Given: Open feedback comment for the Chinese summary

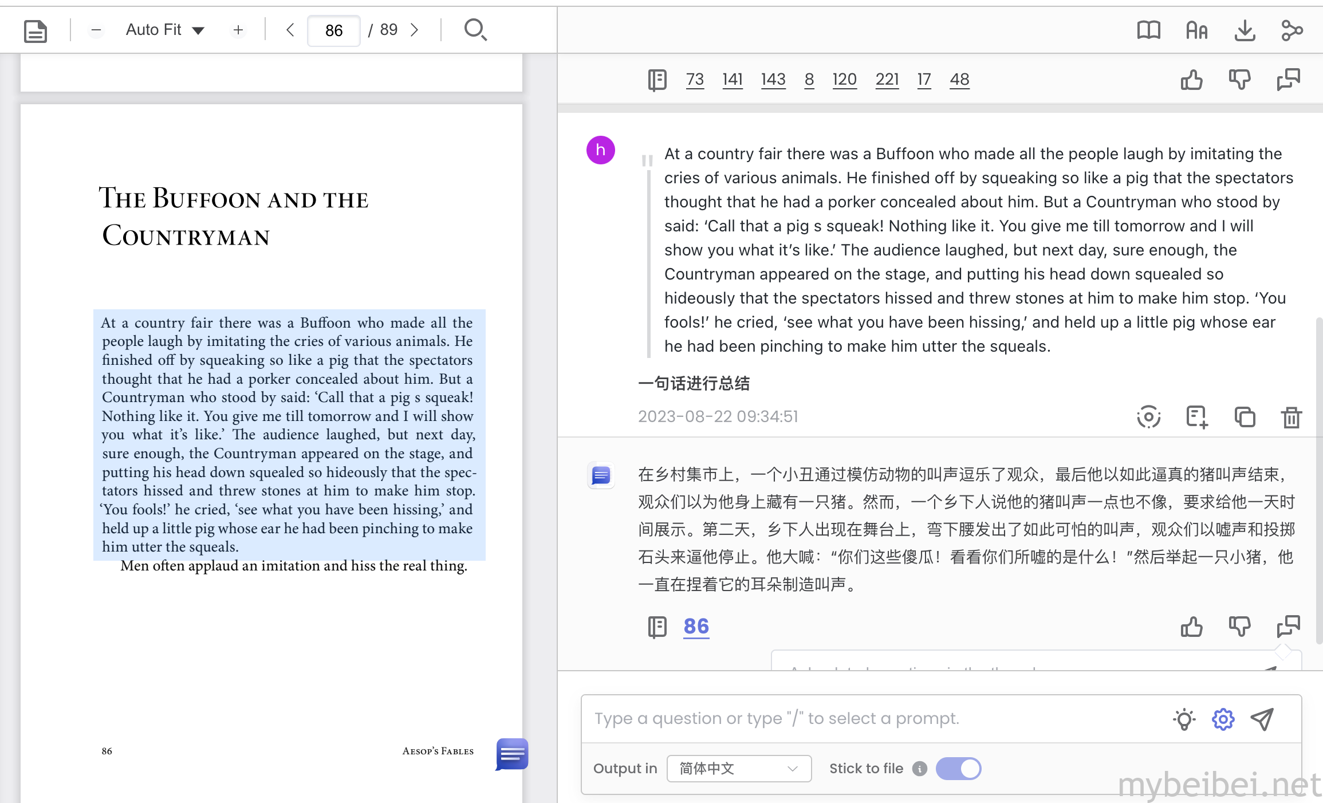Looking at the screenshot, I should click(1288, 627).
